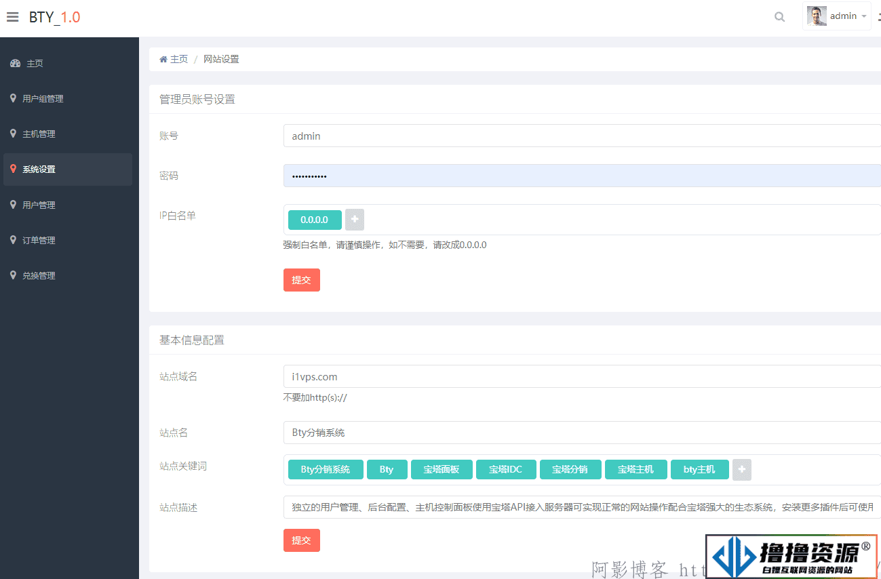
Task: Click the 站点关键词 field label
Action: pos(183,466)
